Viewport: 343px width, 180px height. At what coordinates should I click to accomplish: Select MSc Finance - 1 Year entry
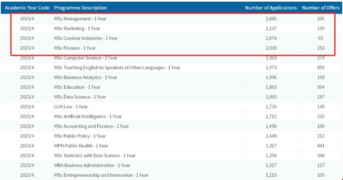[x=75, y=48]
